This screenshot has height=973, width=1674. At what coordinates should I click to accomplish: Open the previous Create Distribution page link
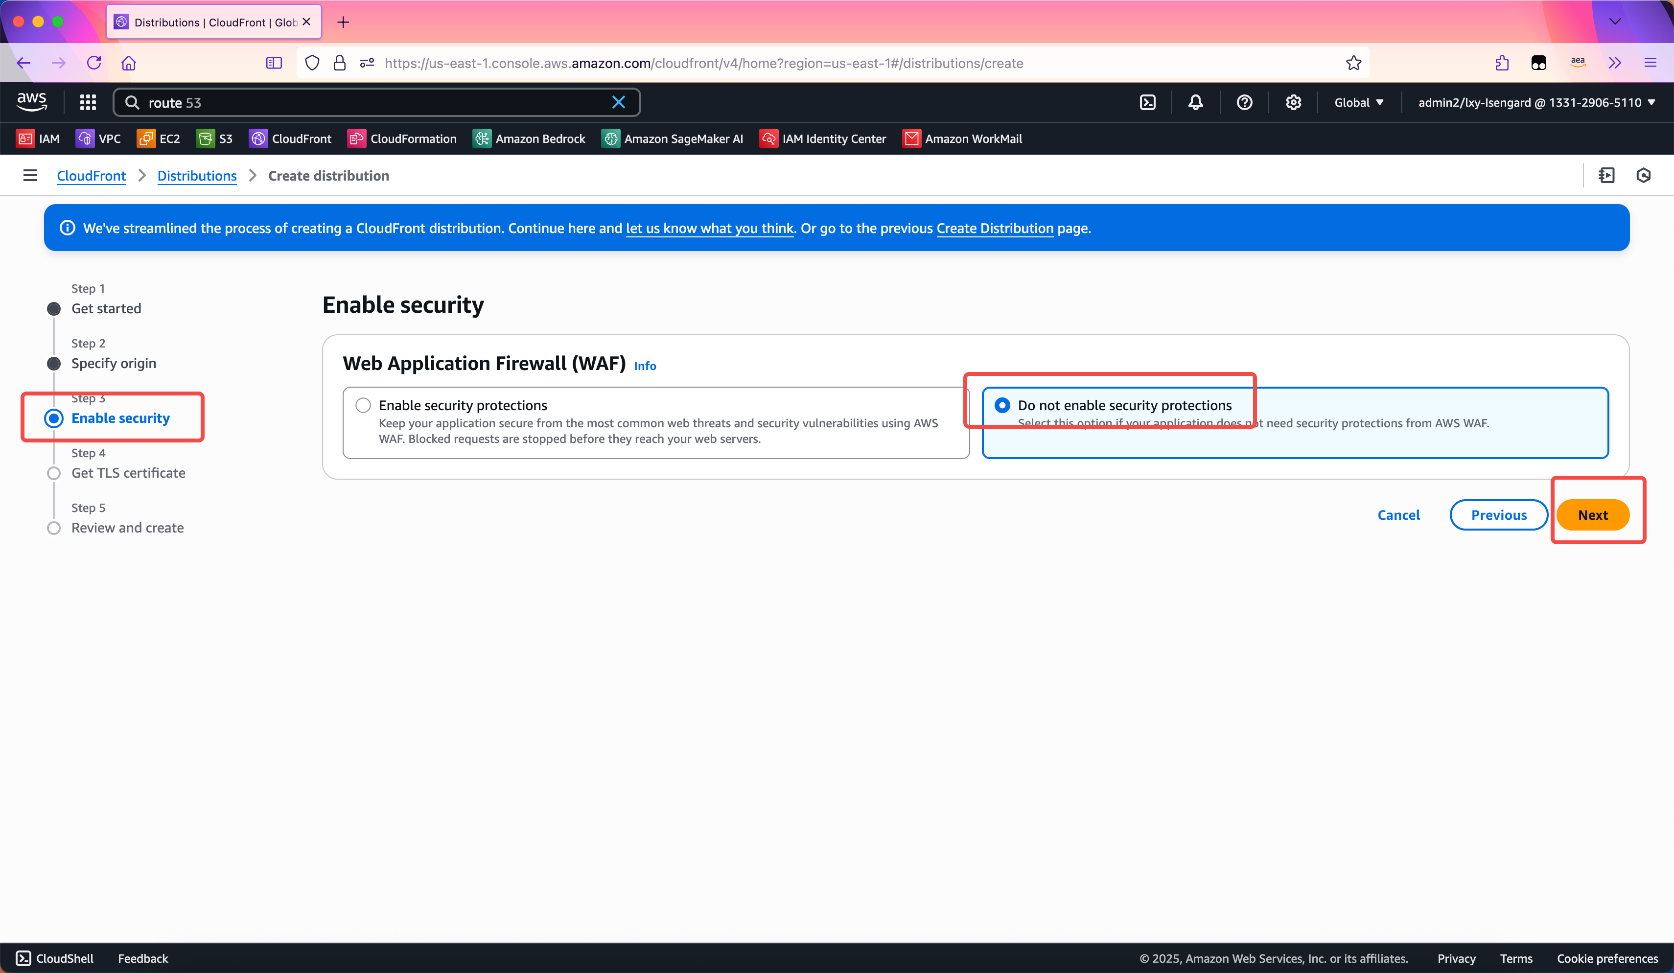point(995,229)
